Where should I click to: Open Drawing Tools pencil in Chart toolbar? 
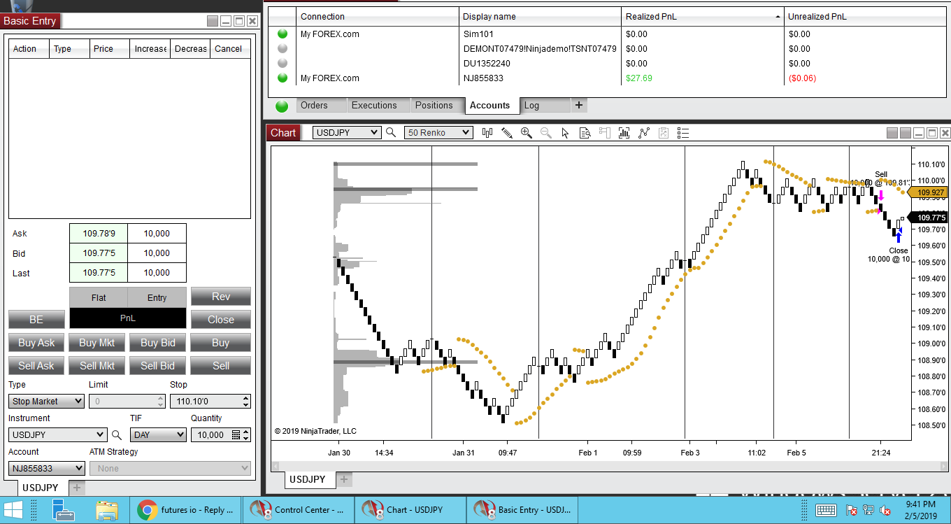point(507,132)
